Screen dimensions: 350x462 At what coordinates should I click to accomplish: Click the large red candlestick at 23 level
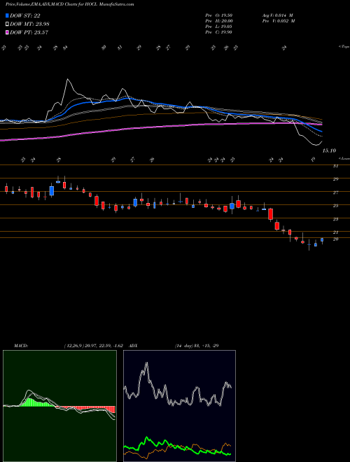271,214
